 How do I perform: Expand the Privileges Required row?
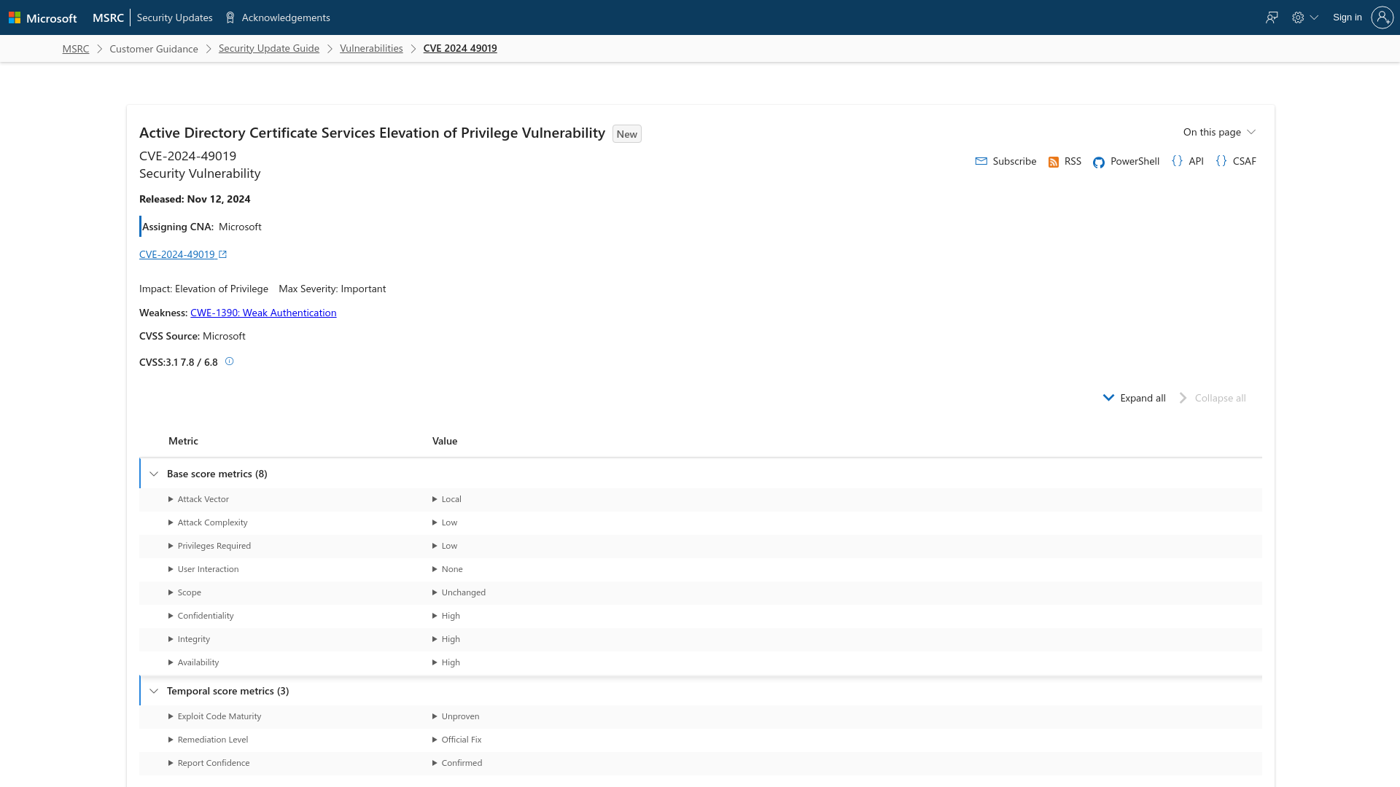pyautogui.click(x=171, y=546)
